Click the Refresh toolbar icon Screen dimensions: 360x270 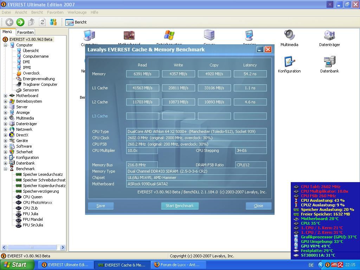[x=42, y=22]
